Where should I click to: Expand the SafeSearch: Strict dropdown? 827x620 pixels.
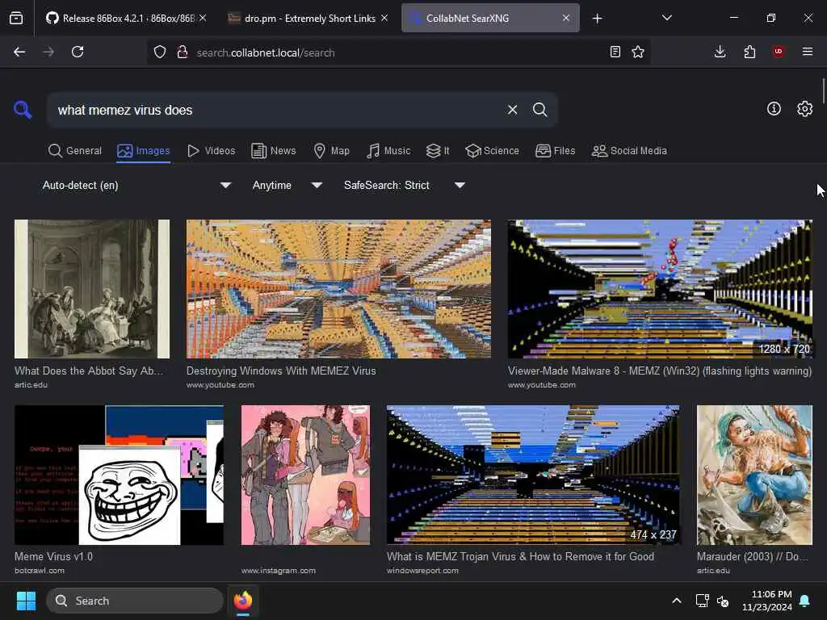[x=404, y=185]
